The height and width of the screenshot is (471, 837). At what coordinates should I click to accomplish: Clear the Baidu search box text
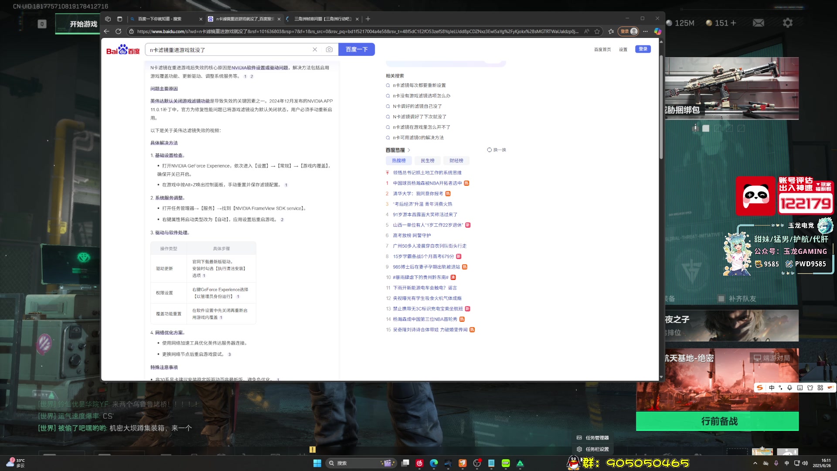(x=315, y=50)
